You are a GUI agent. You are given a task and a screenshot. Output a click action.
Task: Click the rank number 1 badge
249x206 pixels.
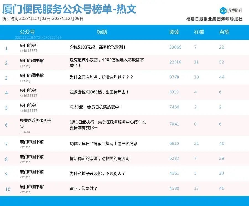tap(6, 48)
